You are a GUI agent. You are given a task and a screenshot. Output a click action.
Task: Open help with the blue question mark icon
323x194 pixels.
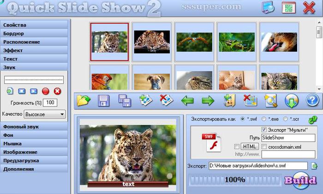[312, 100]
